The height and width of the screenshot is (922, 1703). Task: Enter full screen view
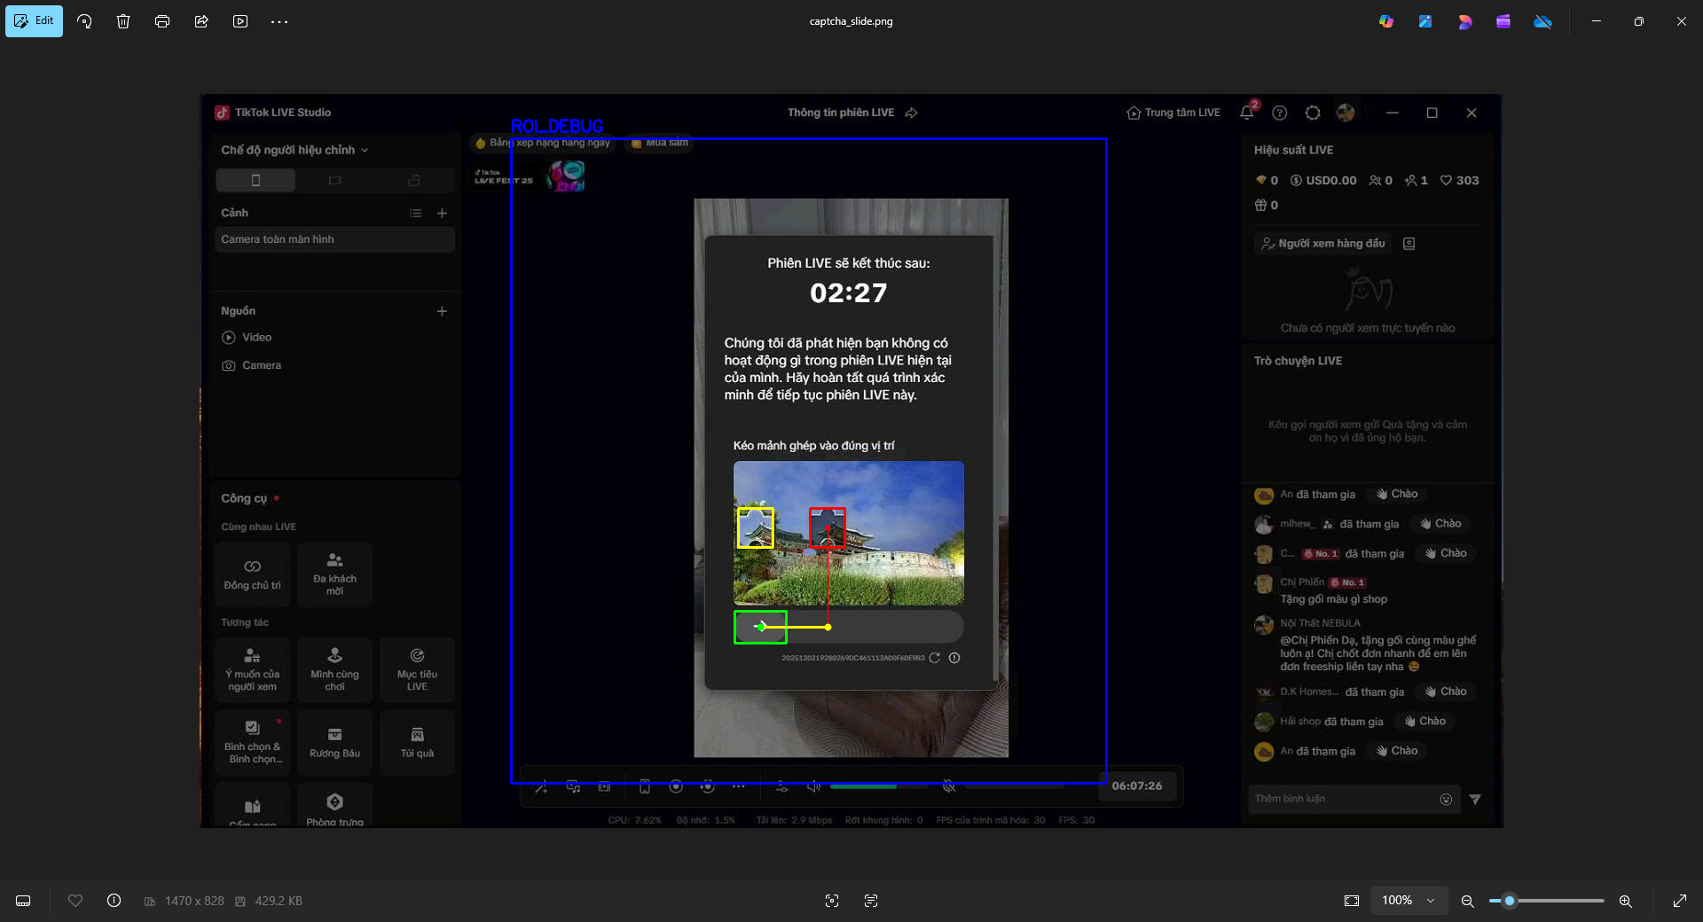(1680, 901)
